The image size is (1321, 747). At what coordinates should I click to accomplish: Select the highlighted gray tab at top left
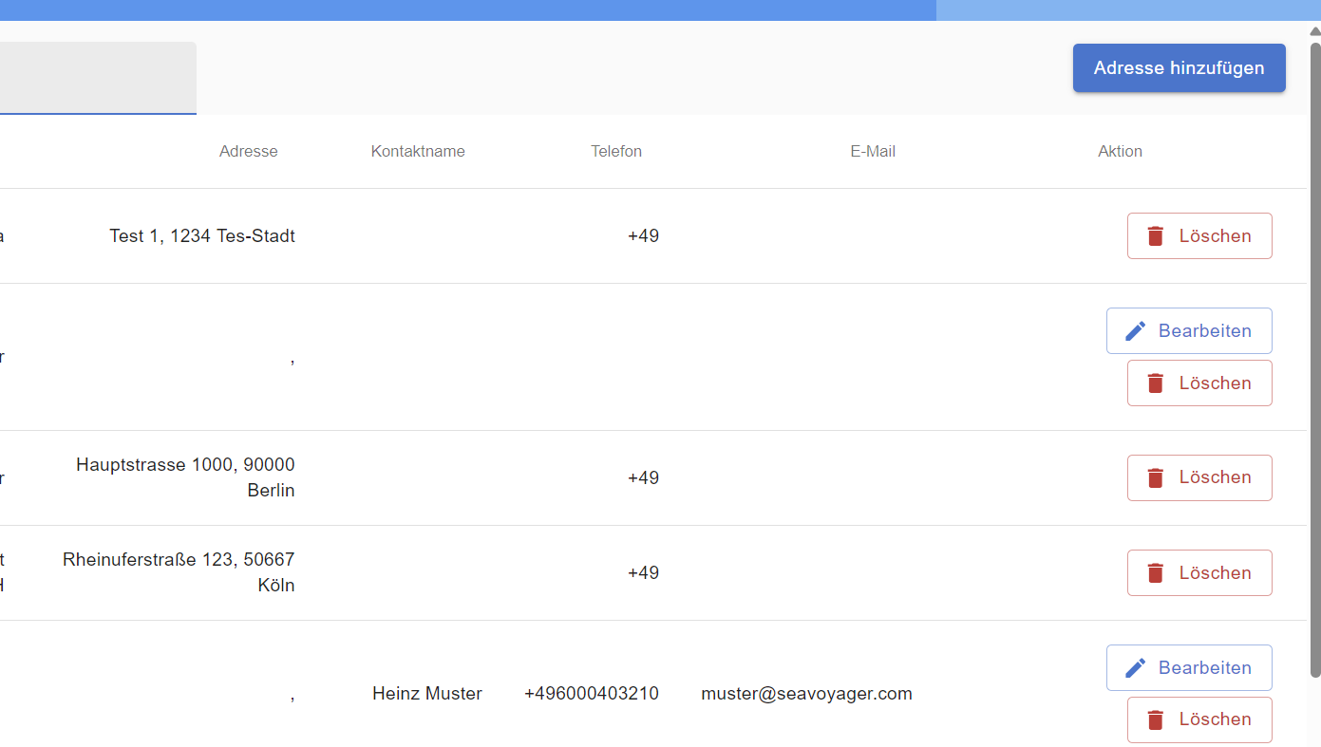(x=97, y=78)
